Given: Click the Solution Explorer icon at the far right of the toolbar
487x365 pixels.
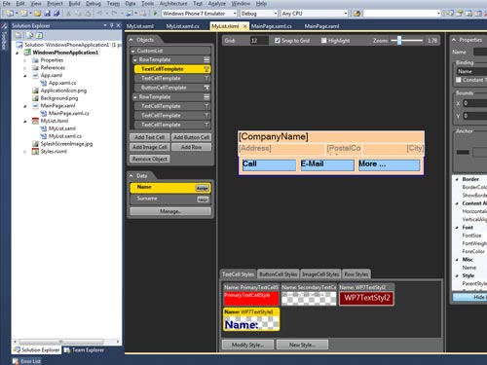Looking at the screenshot, I should click(x=450, y=14).
